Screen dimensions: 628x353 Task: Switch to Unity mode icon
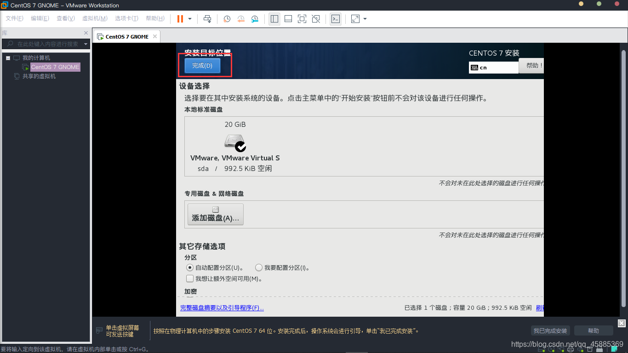[316, 19]
